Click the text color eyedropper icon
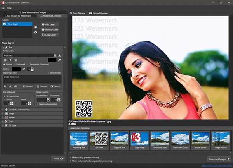Viewport: 233px width, 168px height. [x=59, y=60]
